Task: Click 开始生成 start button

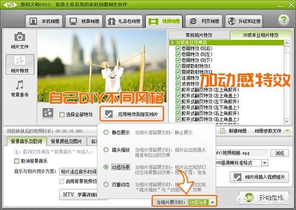Action: click(264, 198)
